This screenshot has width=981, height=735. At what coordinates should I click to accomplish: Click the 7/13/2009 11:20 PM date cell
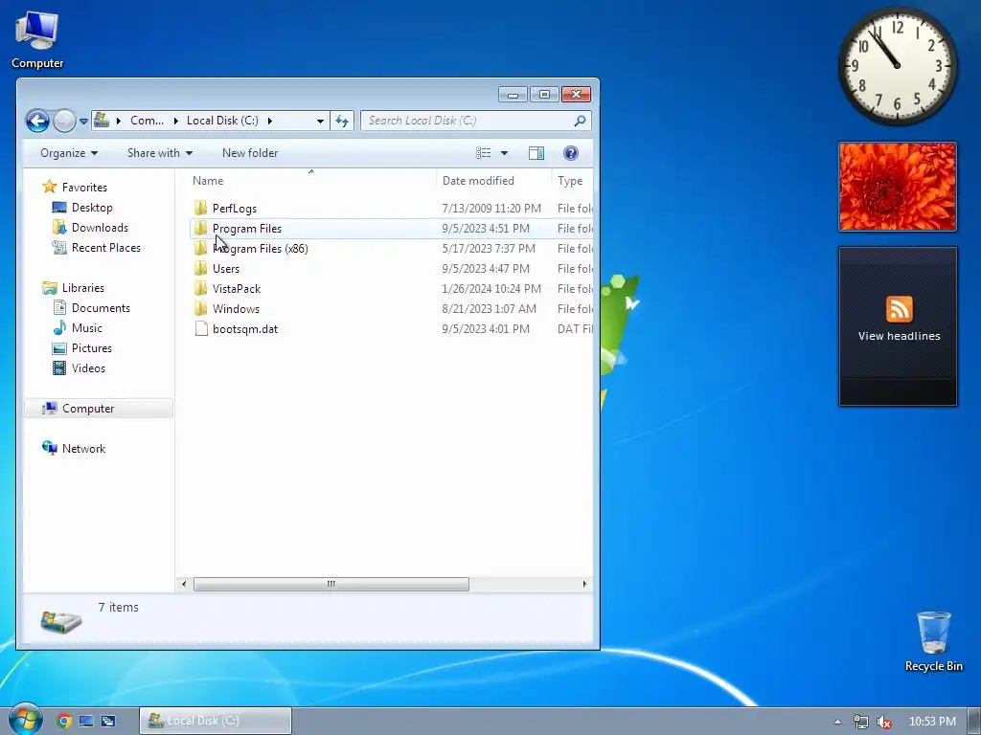coord(491,208)
